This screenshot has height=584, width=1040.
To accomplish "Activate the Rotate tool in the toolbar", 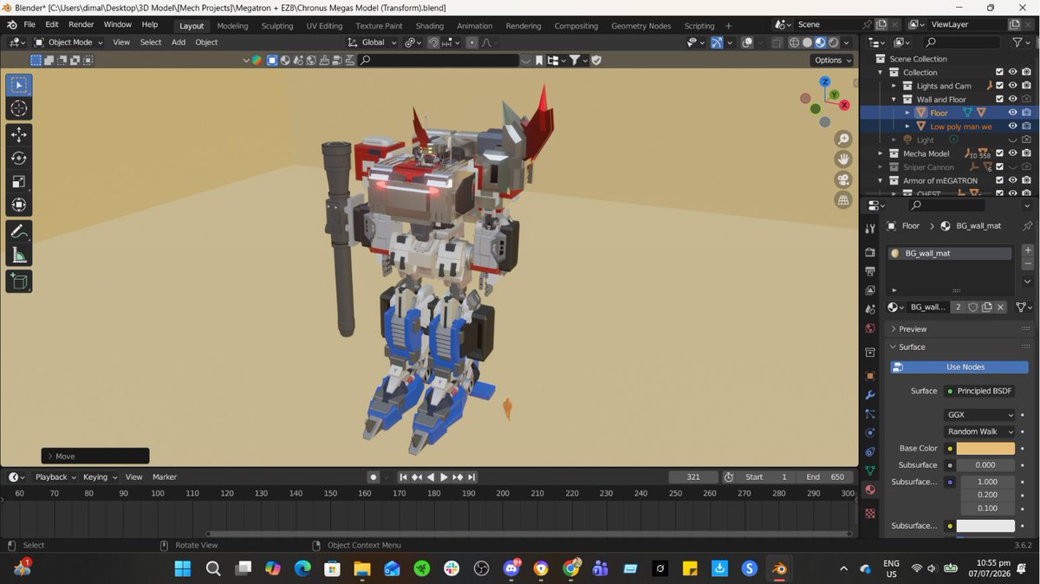I will 19,159.
